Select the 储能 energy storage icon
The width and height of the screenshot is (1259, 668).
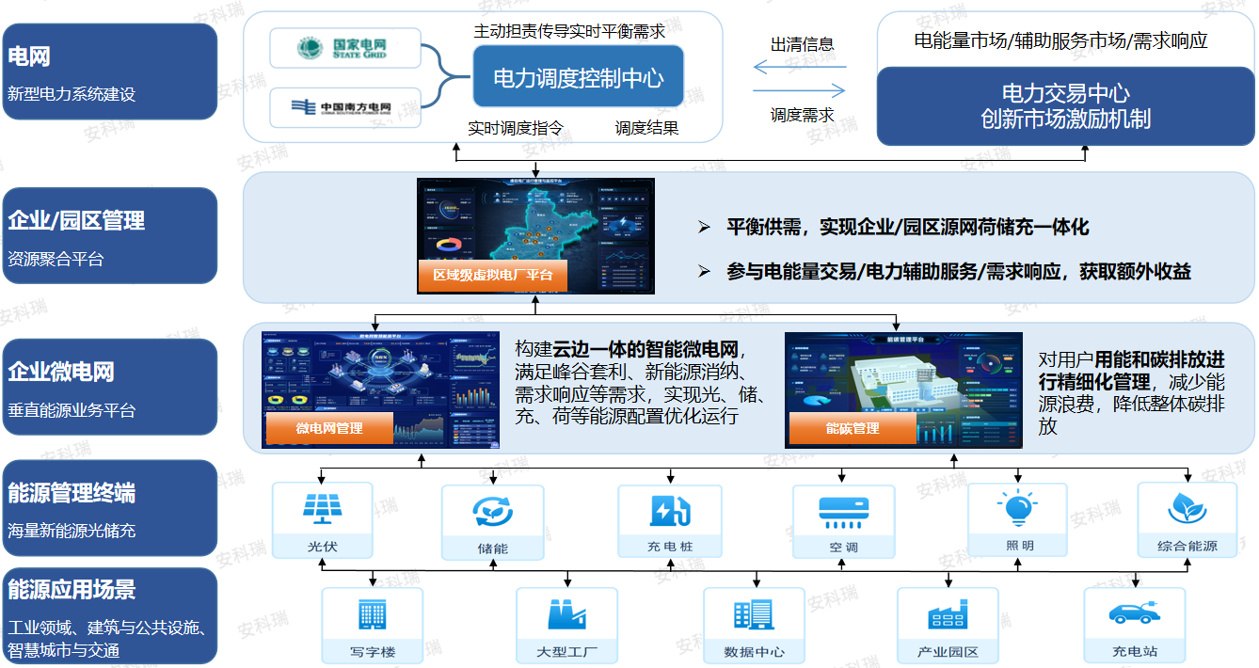click(492, 512)
